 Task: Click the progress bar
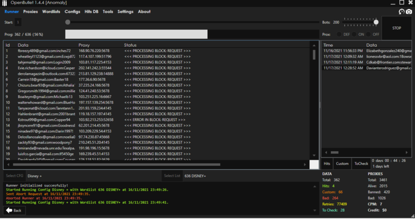tap(192, 34)
